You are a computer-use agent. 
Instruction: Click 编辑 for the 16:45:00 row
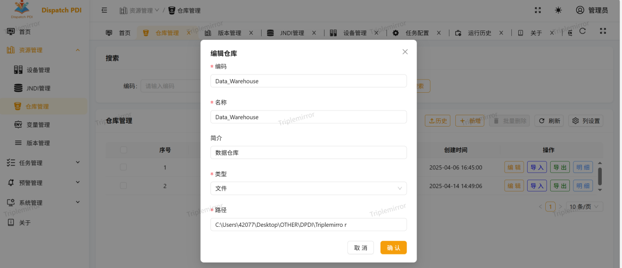tap(514, 167)
